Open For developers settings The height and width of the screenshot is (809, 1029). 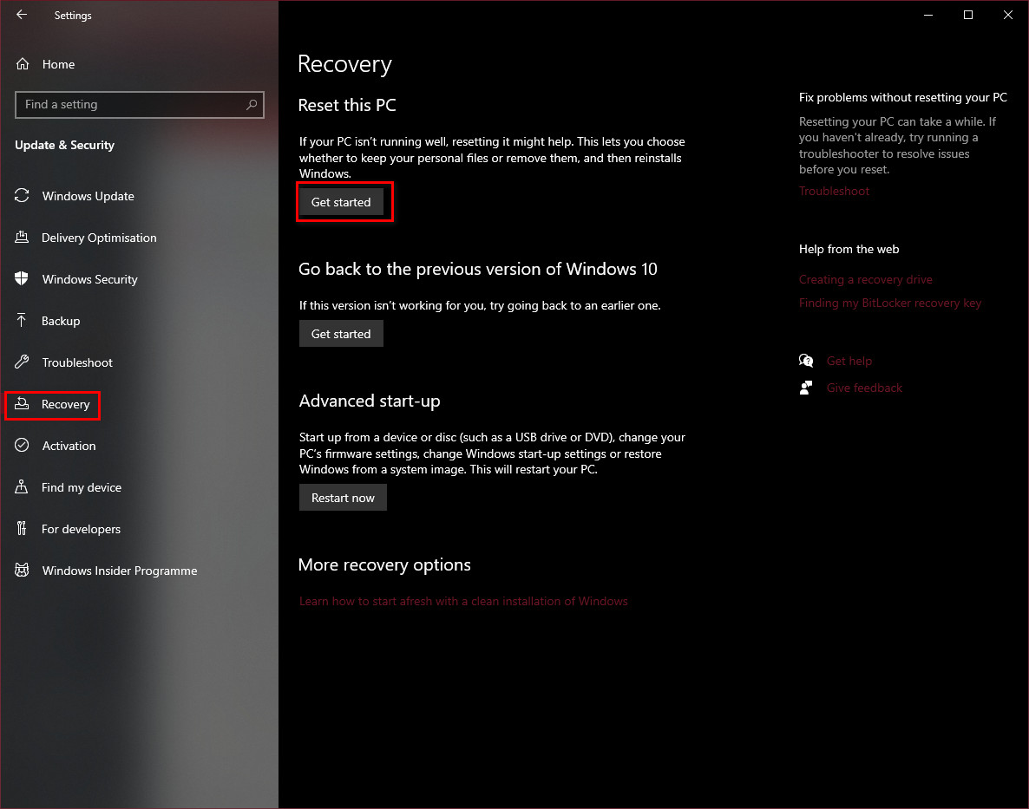(x=22, y=529)
